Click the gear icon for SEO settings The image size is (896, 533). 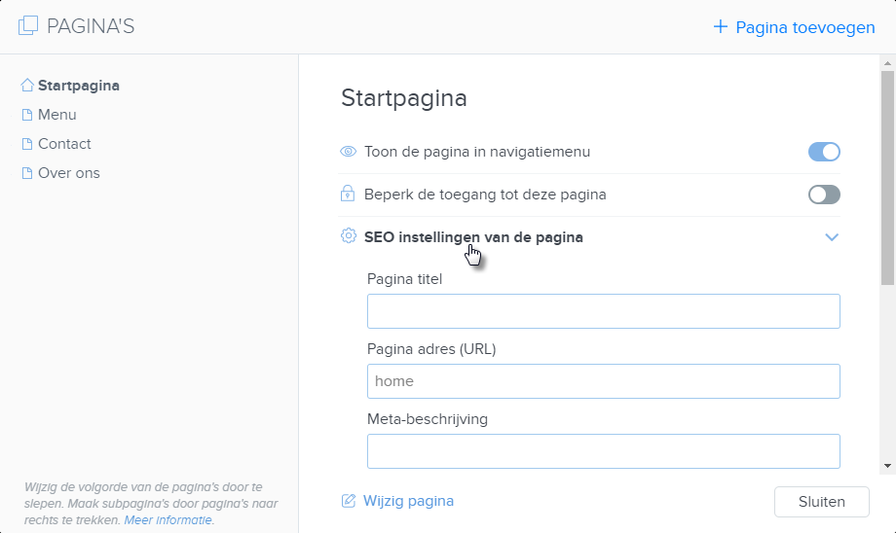click(x=348, y=236)
